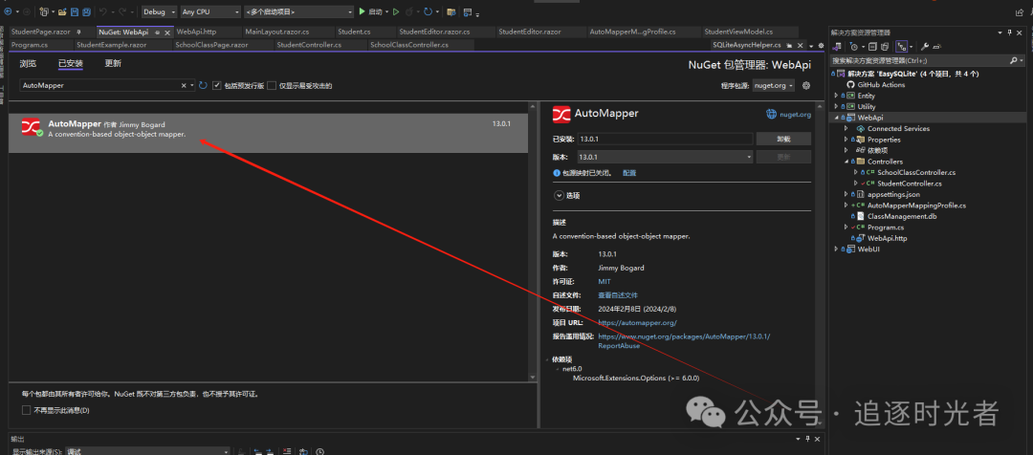The width and height of the screenshot is (1033, 455).
Task: Clear the AutoMapper search text with X
Action: [185, 85]
